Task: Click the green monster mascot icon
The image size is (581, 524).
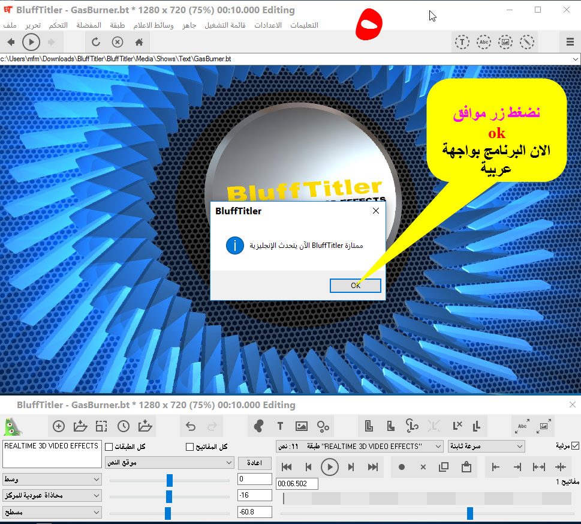Action: [13, 427]
